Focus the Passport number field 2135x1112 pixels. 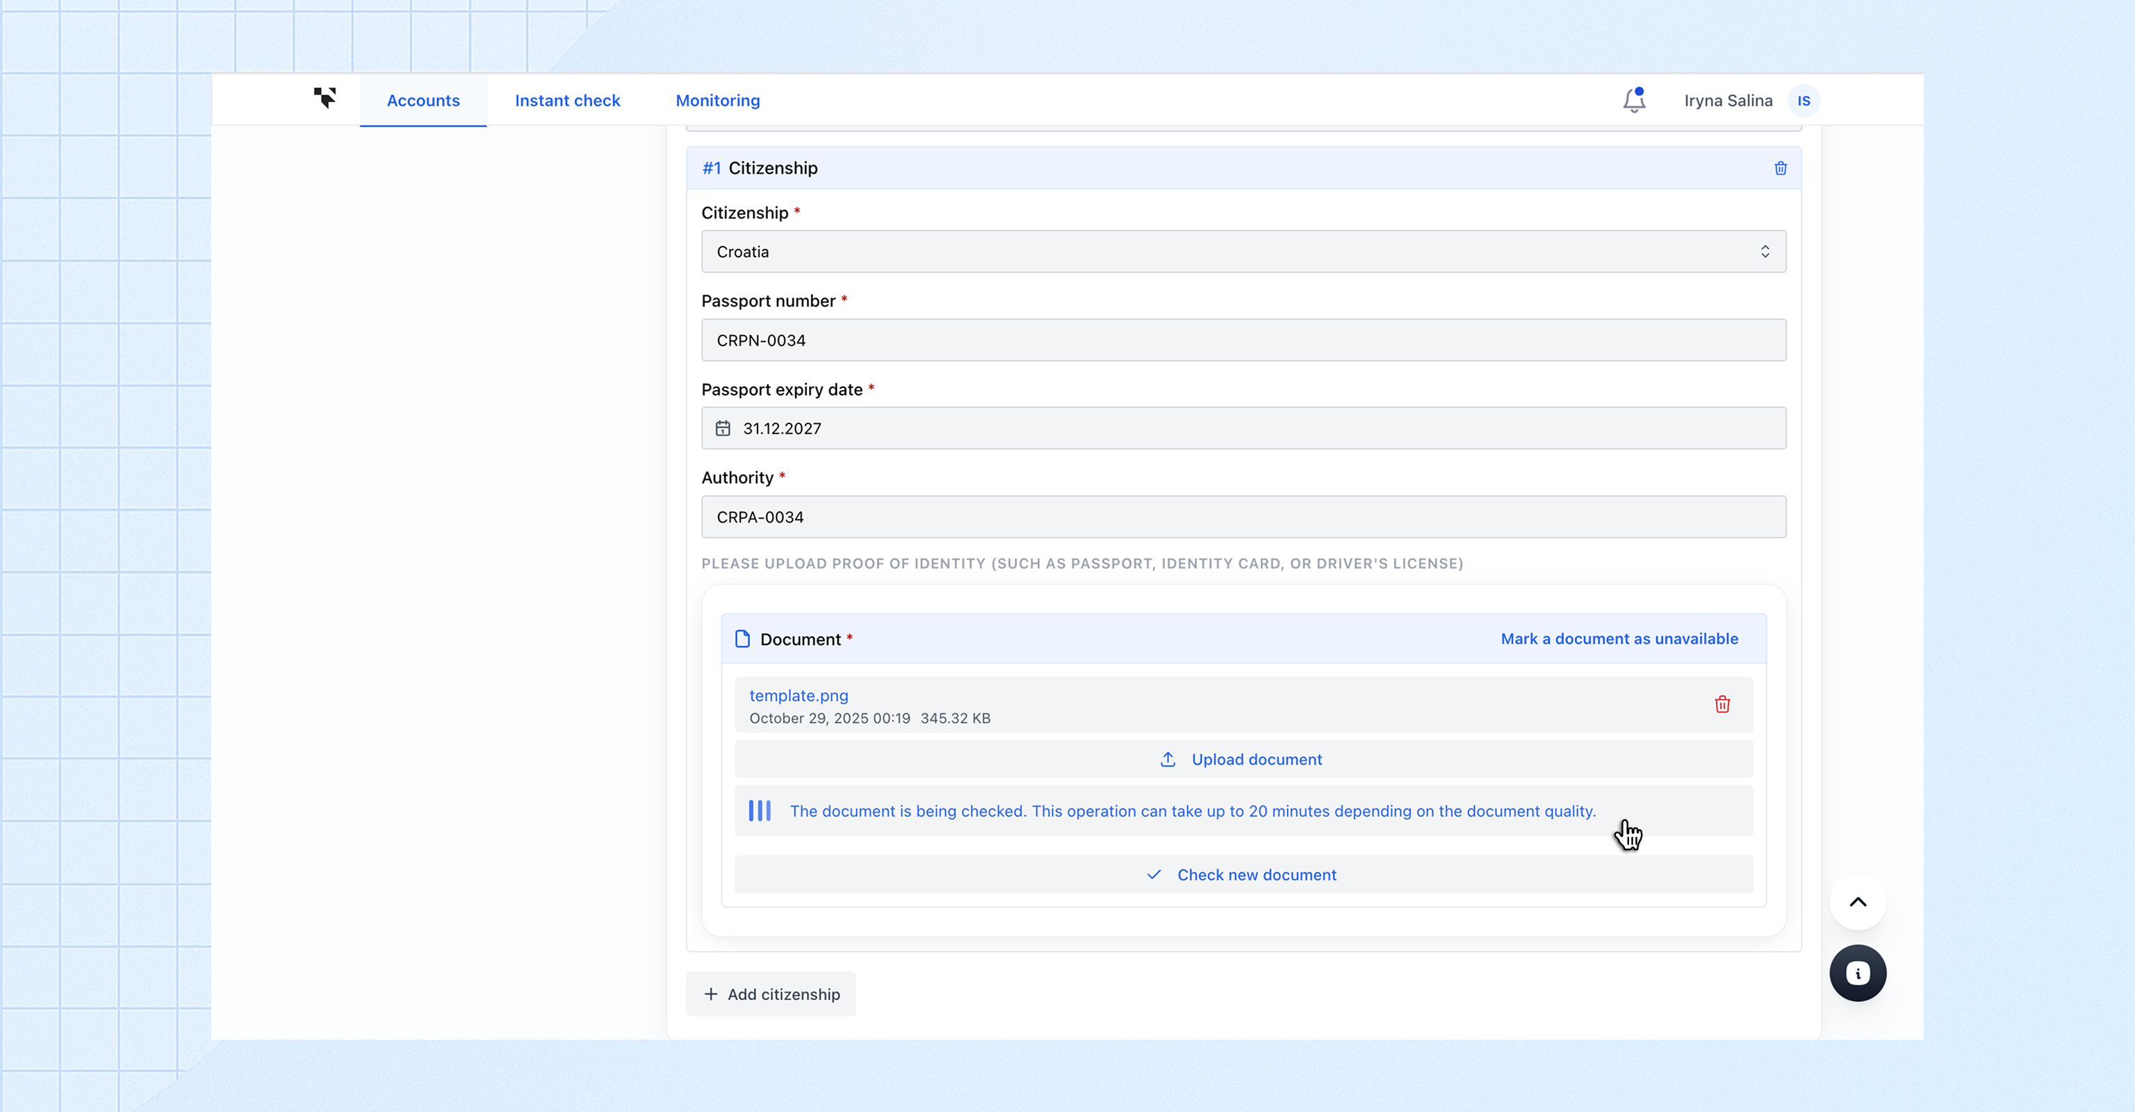[x=1243, y=341]
